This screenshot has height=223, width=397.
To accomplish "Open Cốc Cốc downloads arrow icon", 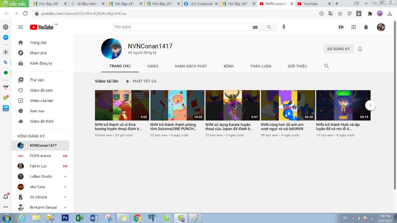I will tap(390, 14).
